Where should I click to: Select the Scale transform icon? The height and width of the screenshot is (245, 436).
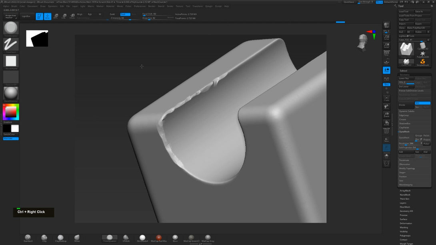(x=64, y=16)
